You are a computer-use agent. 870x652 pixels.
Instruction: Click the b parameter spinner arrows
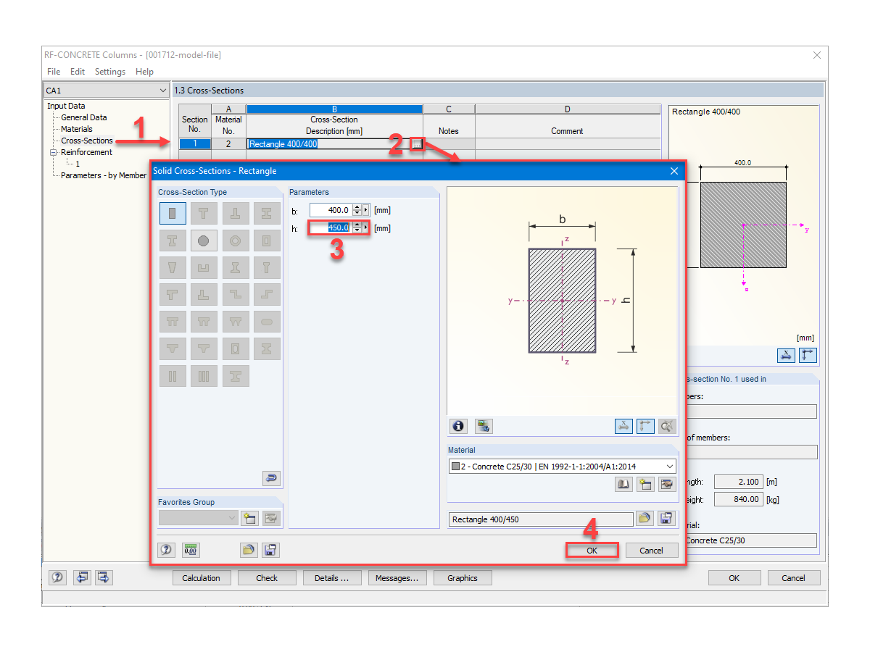[x=357, y=210]
